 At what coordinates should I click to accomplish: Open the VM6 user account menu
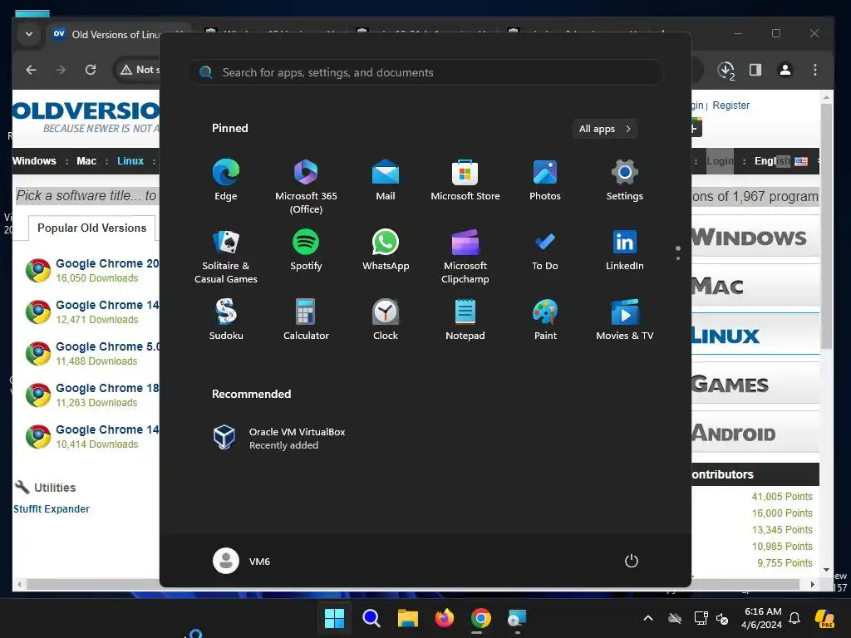point(242,561)
